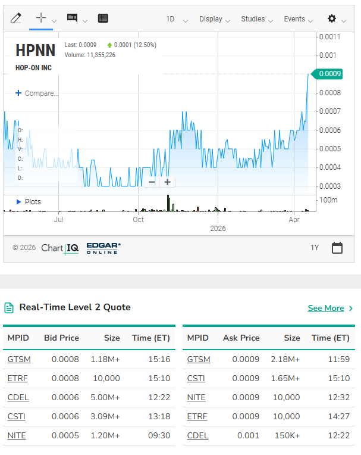This screenshot has width=361, height=455.
Task: Click ask size 2.18M+ cell
Action: [285, 359]
